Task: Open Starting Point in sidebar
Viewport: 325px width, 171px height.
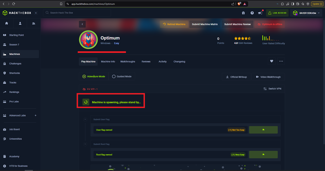Action: coord(20,35)
